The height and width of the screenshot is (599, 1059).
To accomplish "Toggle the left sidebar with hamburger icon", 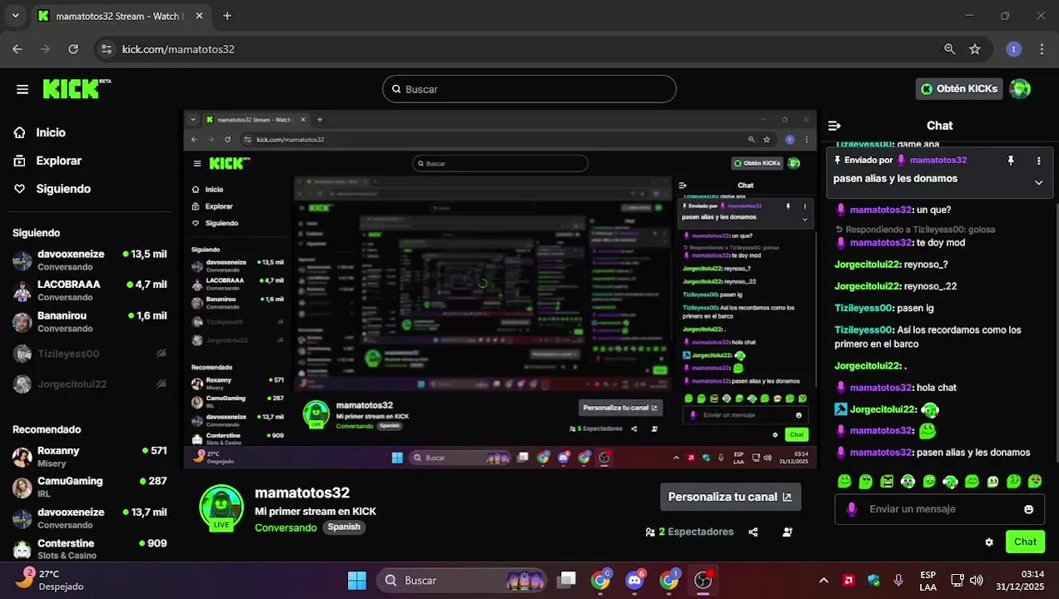I will click(x=22, y=89).
